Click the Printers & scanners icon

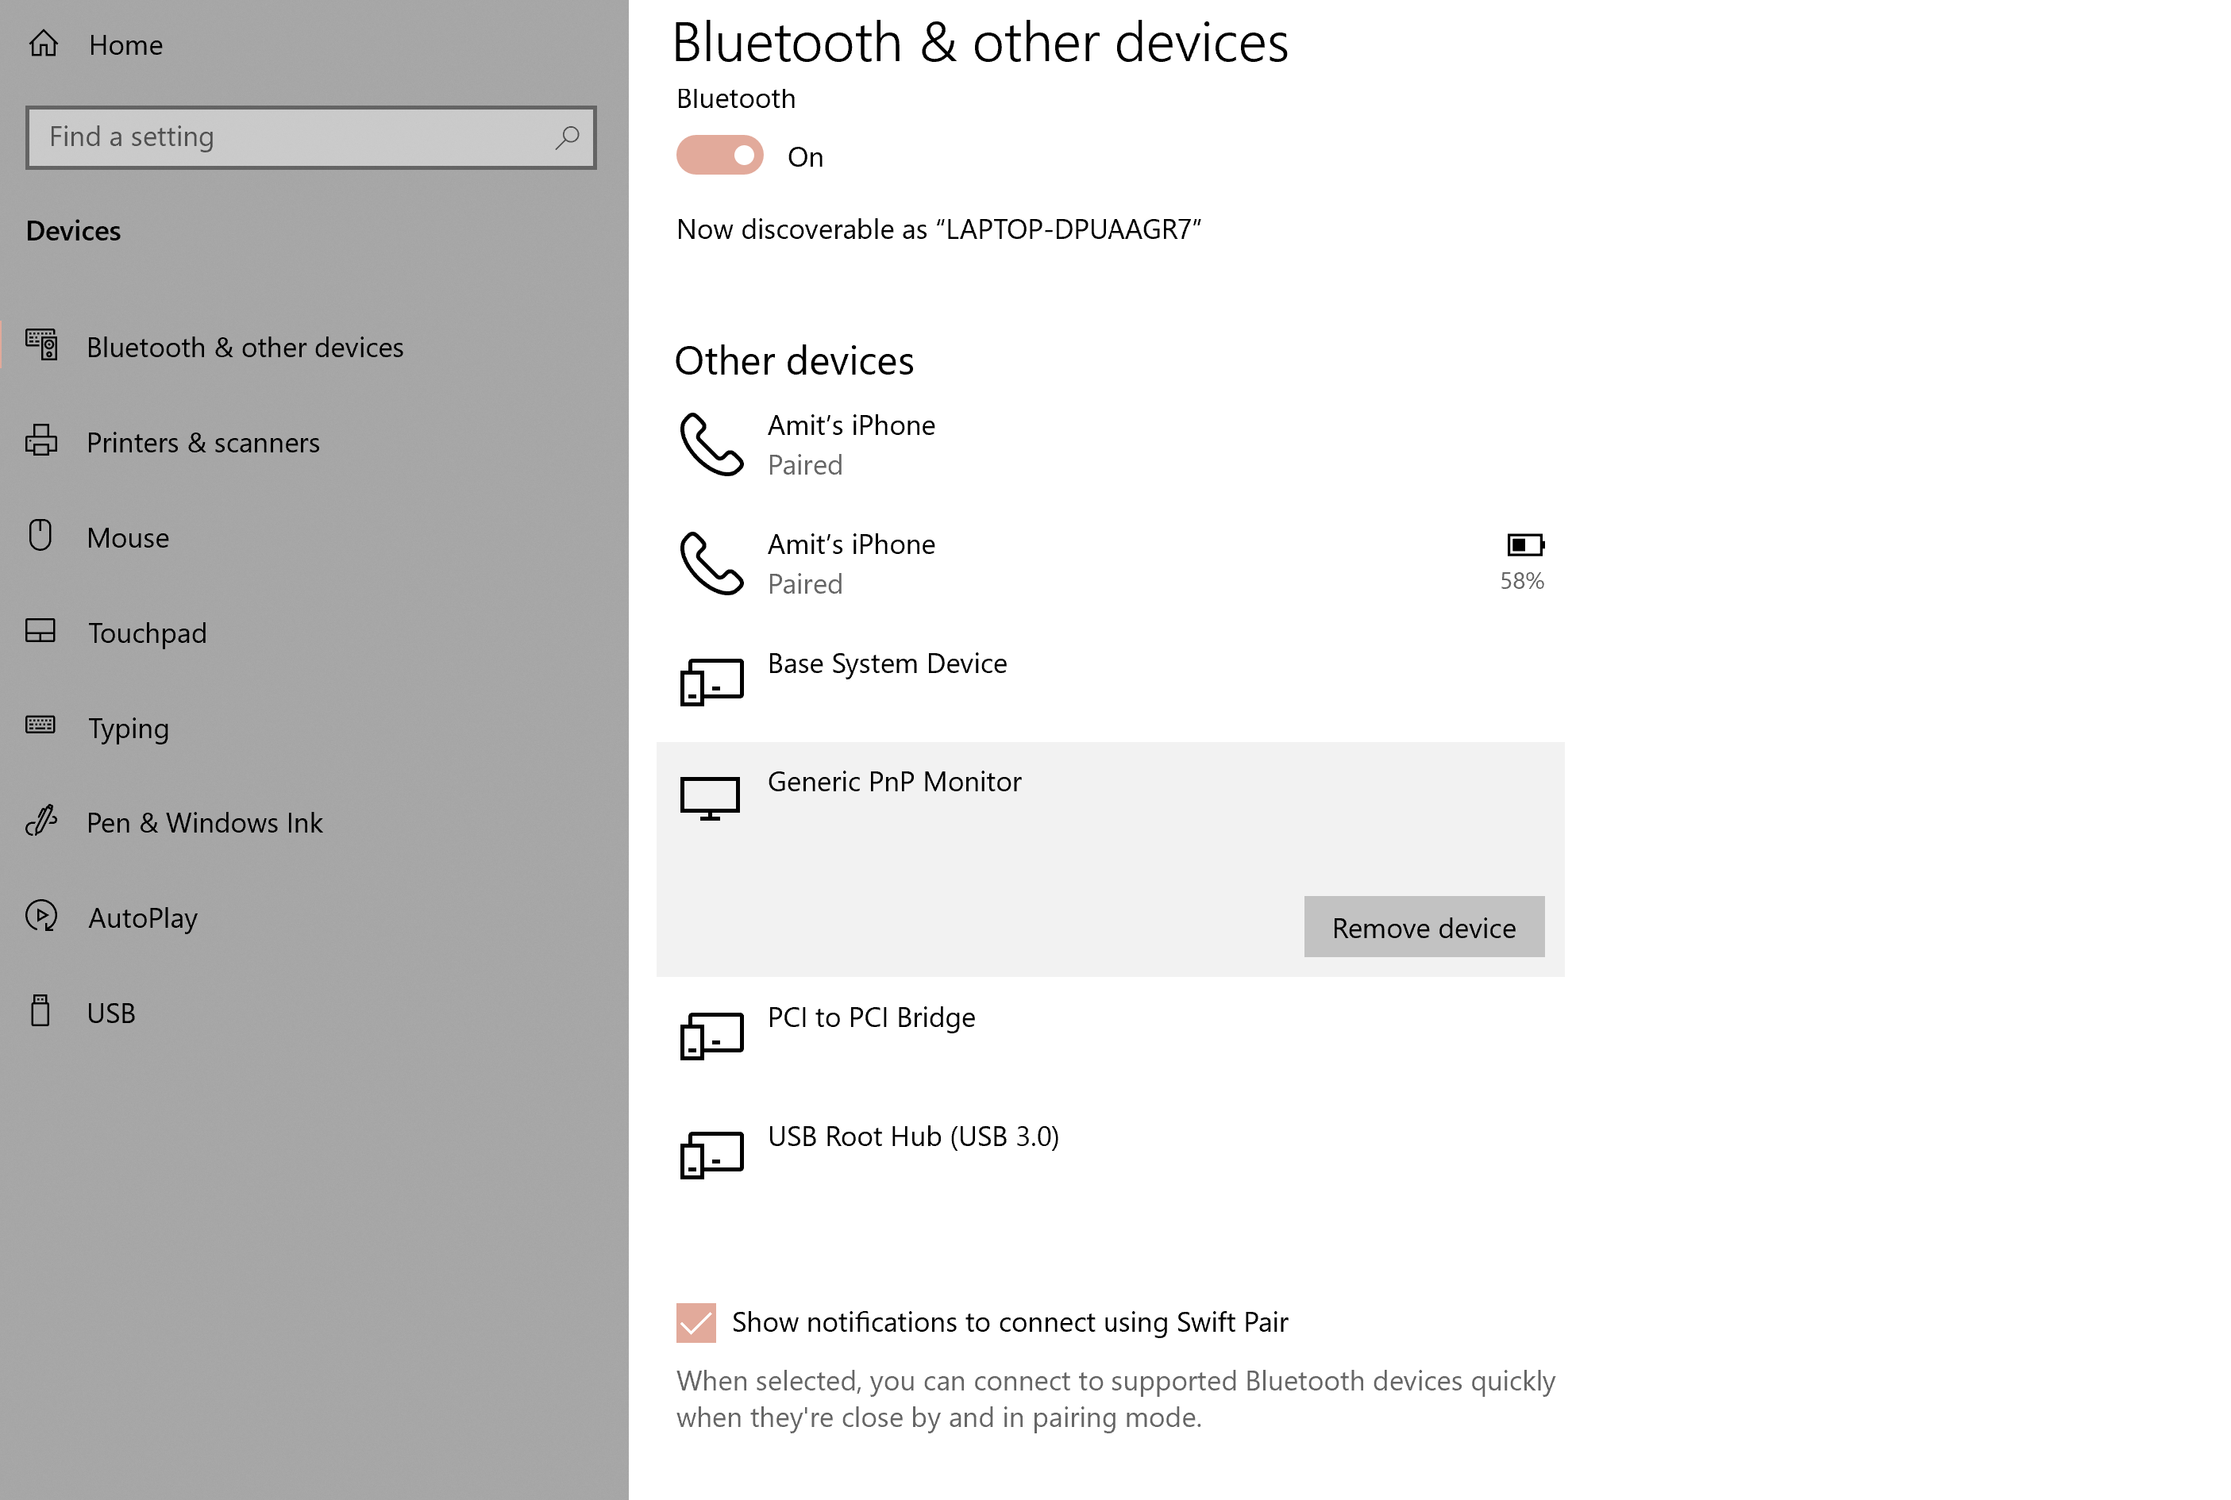40,440
